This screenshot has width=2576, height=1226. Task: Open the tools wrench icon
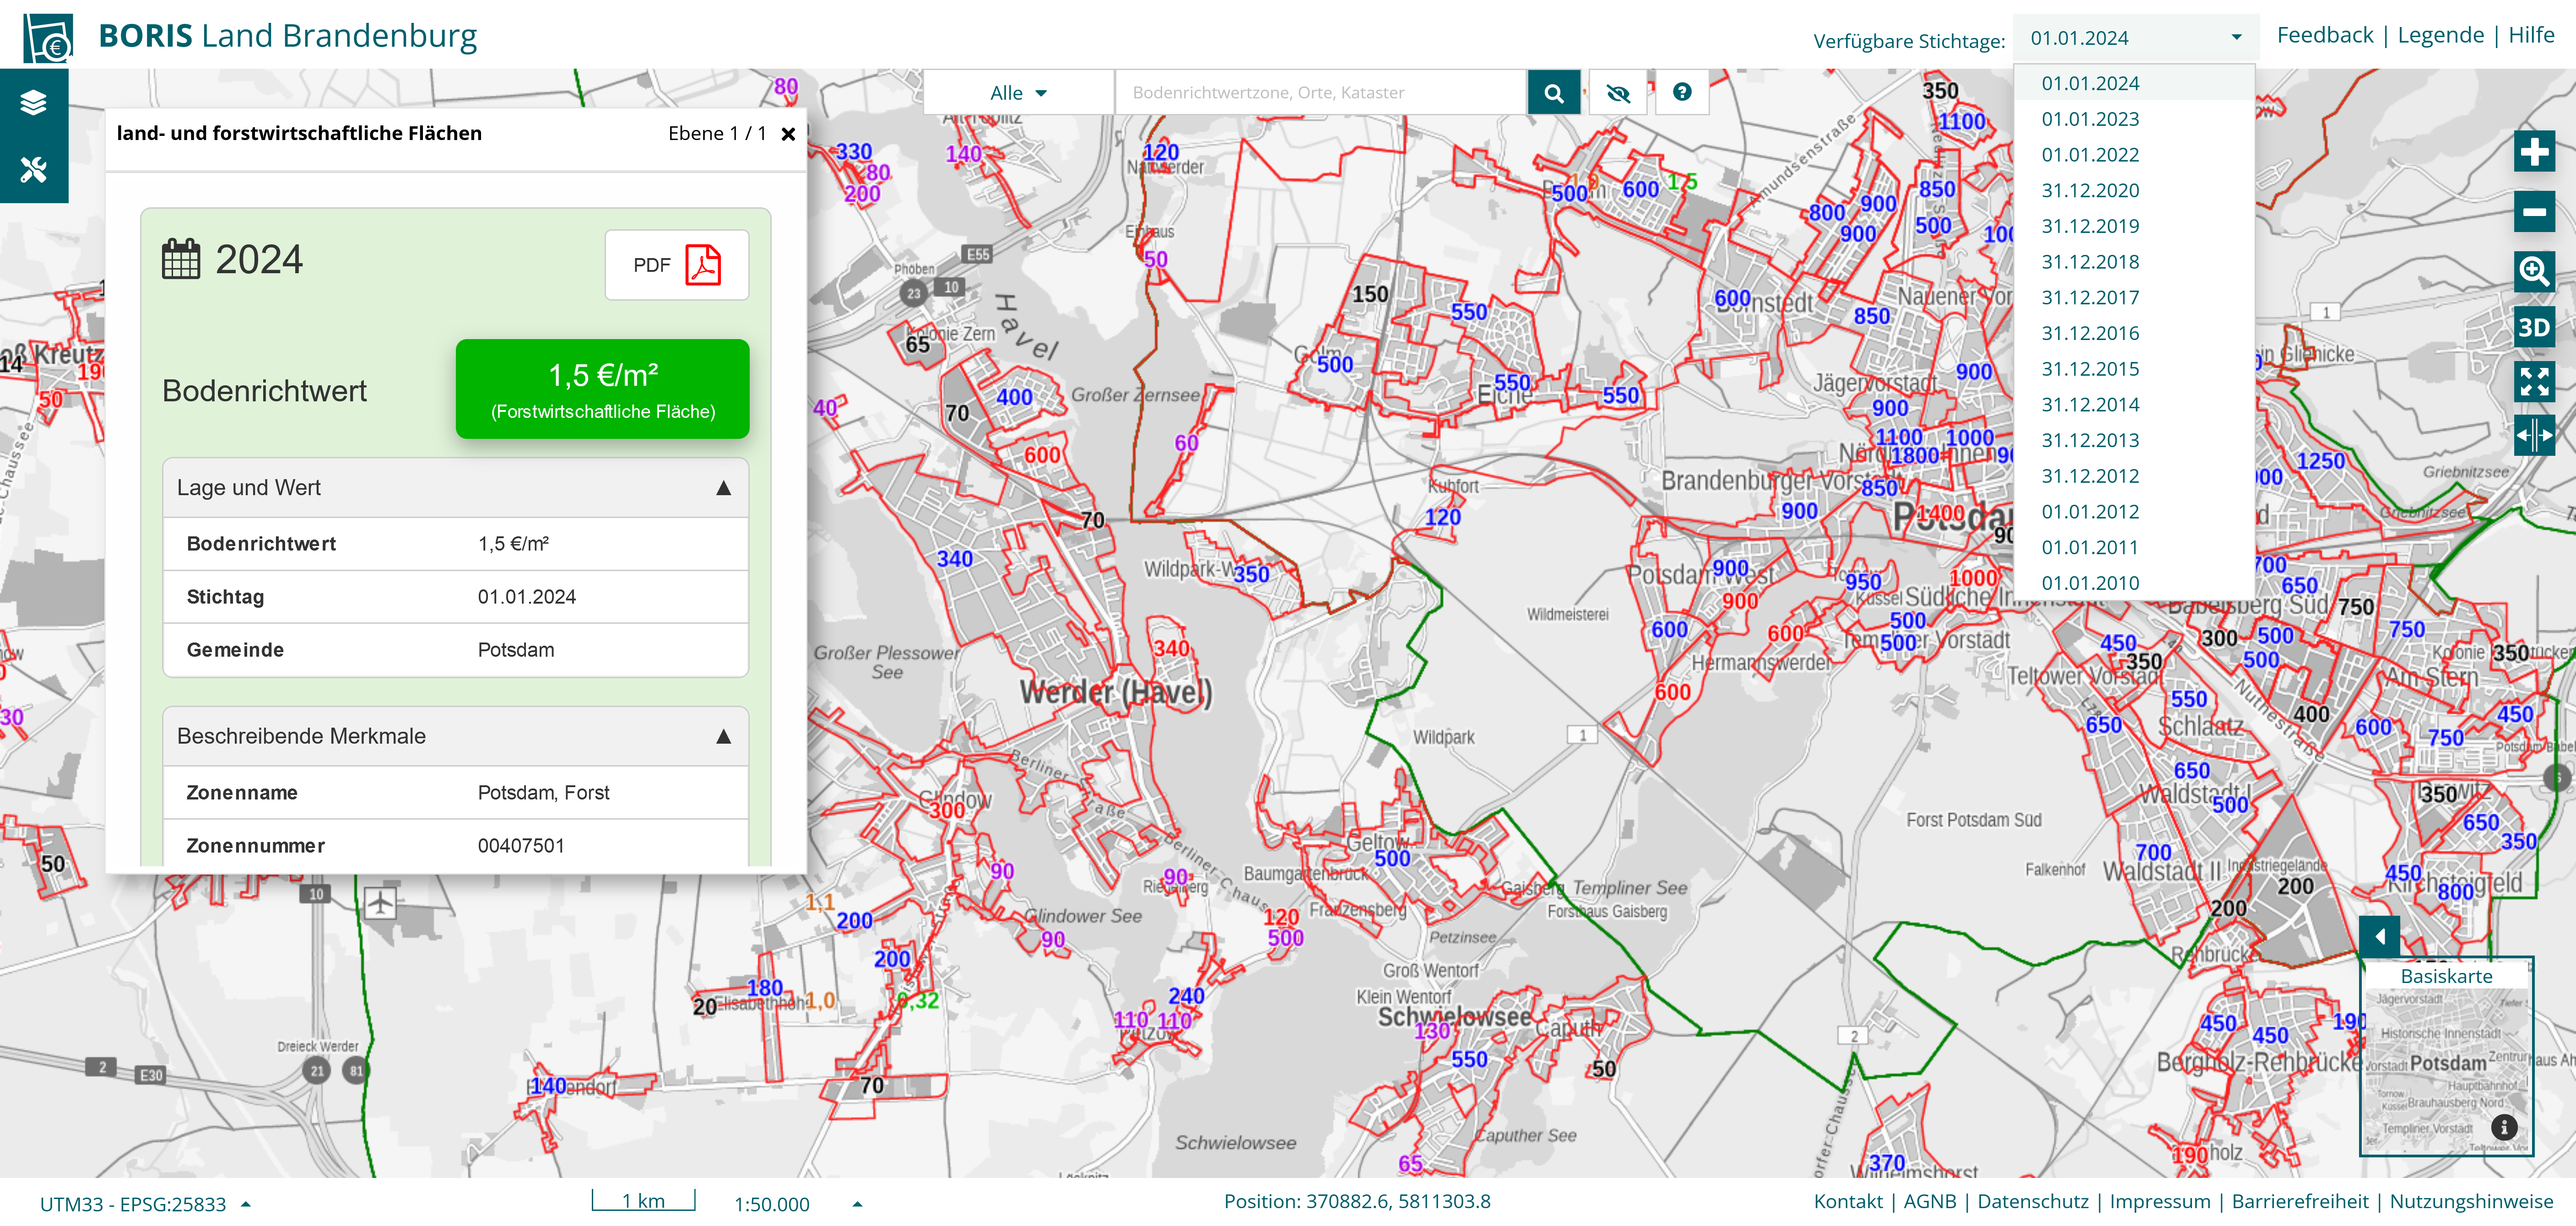[34, 169]
